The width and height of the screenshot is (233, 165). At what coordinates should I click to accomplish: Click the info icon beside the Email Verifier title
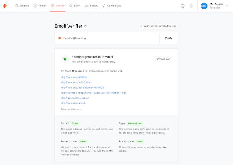click(85, 26)
